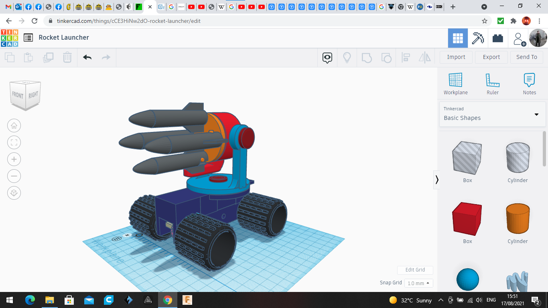Open the Chrome extensions puzzle icon
Screen dimensions: 548x308
pyautogui.click(x=513, y=21)
